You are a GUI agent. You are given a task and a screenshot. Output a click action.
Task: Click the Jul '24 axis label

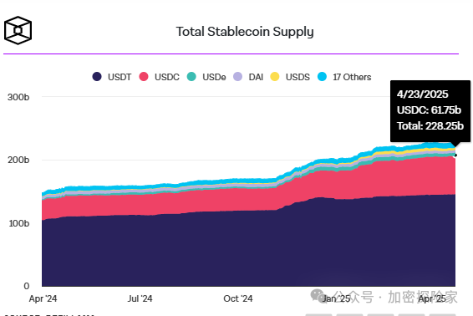click(140, 298)
